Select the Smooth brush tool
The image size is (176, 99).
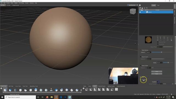point(10,90)
